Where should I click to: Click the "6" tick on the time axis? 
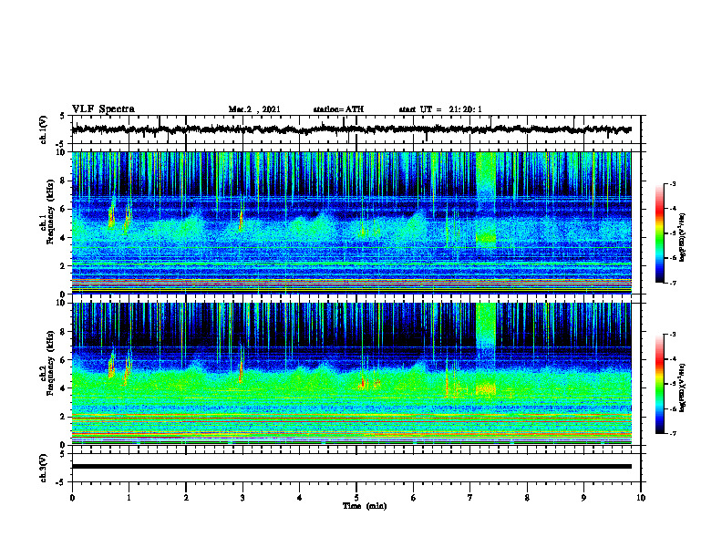pyautogui.click(x=414, y=498)
